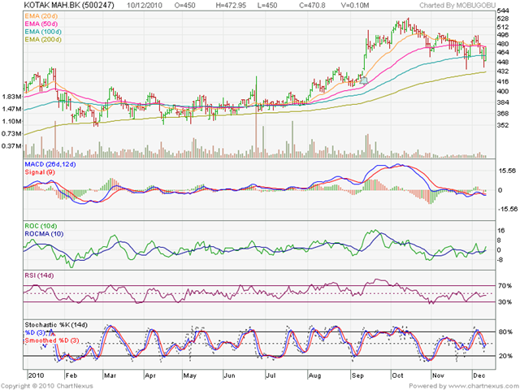The height and width of the screenshot is (390, 520).
Task: Click the 20% stochastic level label
Action: tap(505, 356)
